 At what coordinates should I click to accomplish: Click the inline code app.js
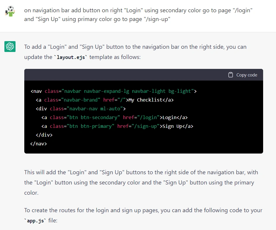pyautogui.click(x=35, y=221)
